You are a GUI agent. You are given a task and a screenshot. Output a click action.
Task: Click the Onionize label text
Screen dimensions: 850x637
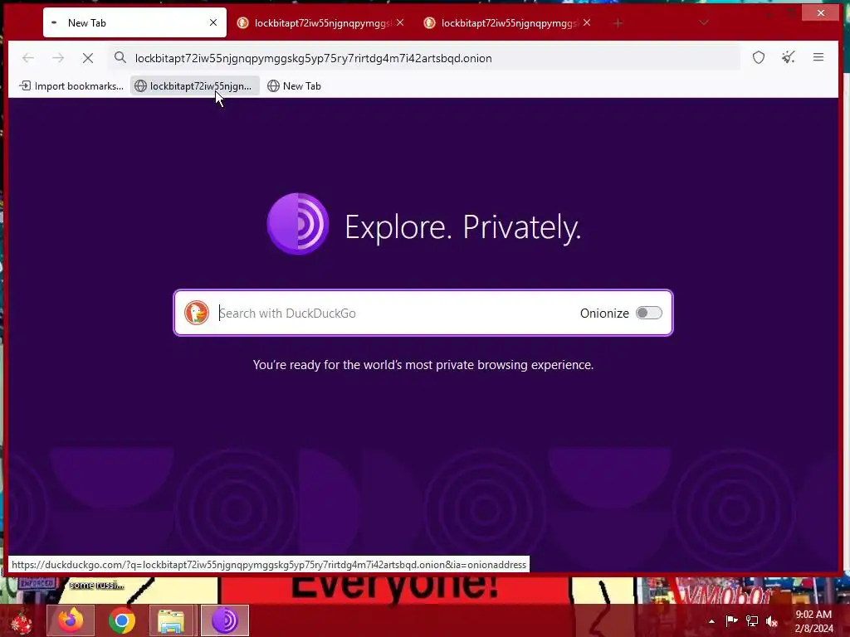point(604,313)
